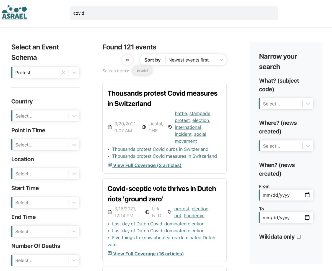Click the globe icon beside "Liestal, CHE"

(x=144, y=127)
